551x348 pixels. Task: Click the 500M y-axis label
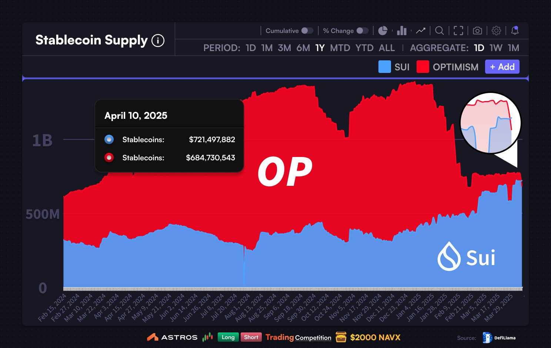click(x=43, y=214)
